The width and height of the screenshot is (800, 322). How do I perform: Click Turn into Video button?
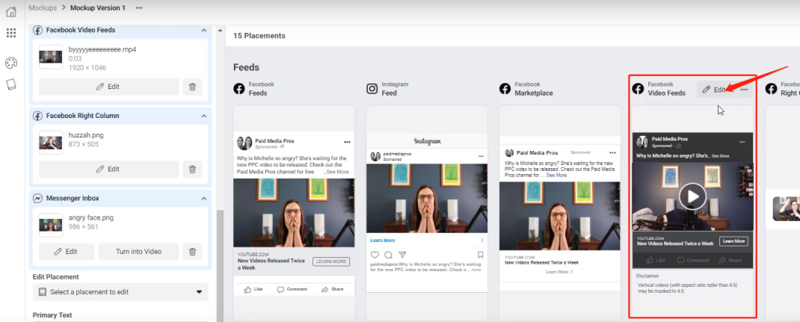pos(139,252)
